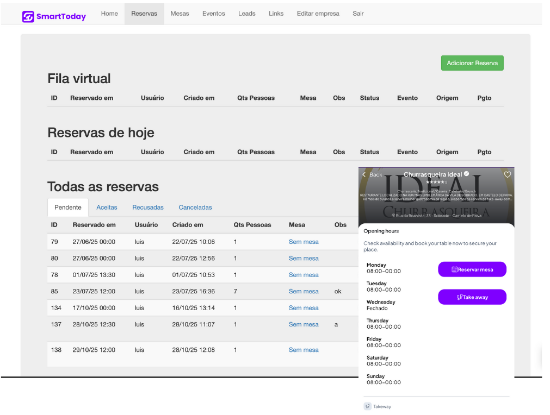The height and width of the screenshot is (415, 550).
Task: Click the Takeway icon at the card bottom
Action: point(368,406)
